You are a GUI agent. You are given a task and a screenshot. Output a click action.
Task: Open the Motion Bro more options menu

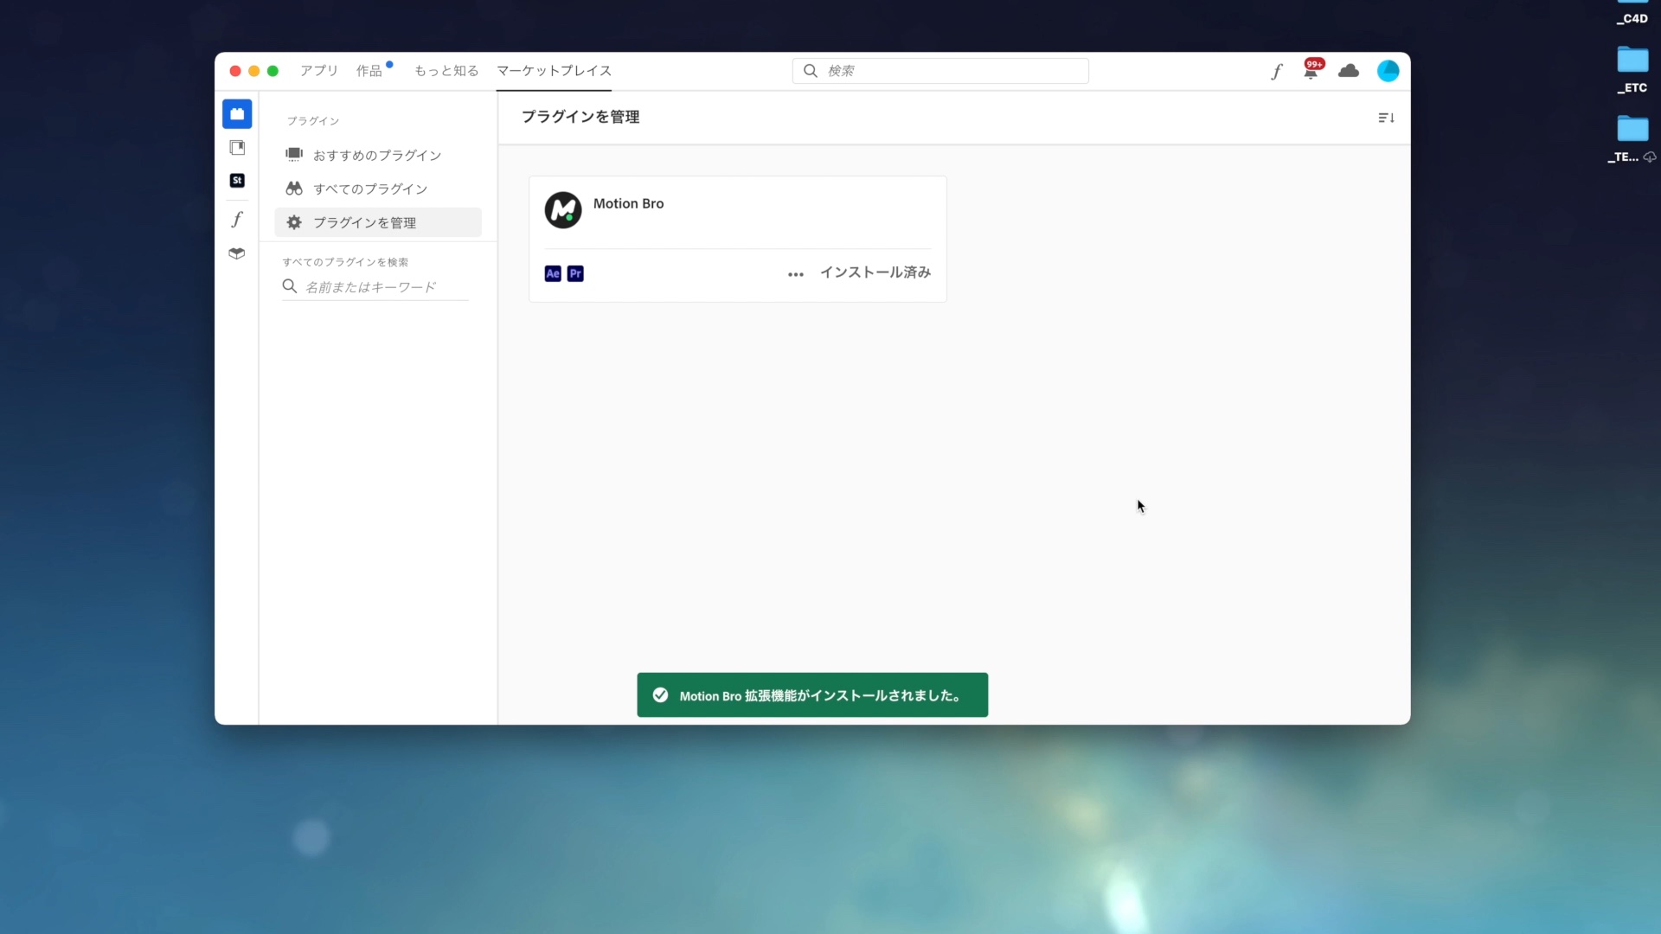coord(796,274)
